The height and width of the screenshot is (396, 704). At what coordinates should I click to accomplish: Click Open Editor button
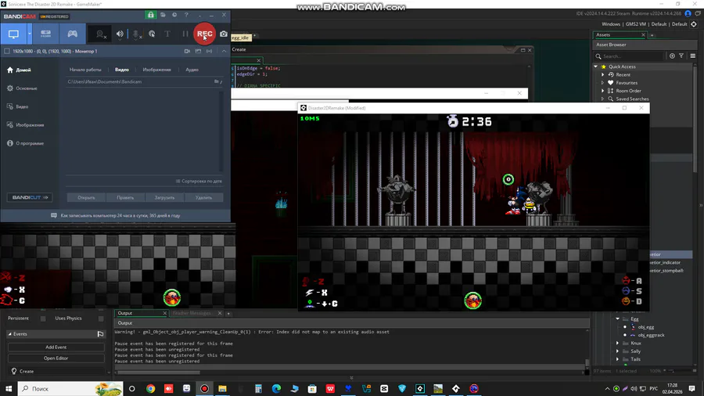(x=56, y=358)
